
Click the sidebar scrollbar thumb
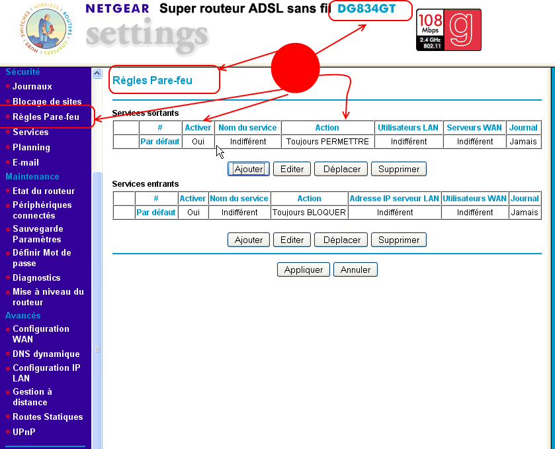pyautogui.click(x=97, y=310)
